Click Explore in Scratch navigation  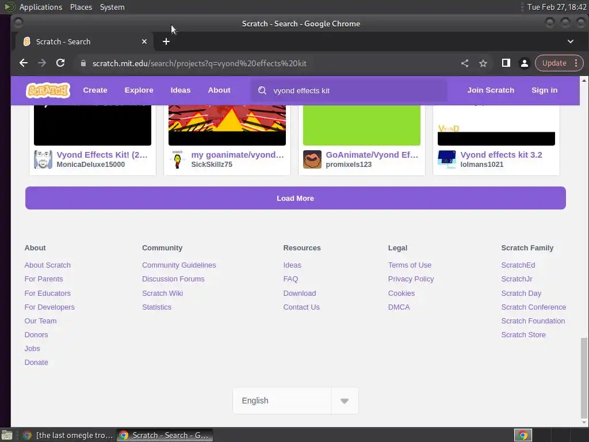tap(139, 90)
